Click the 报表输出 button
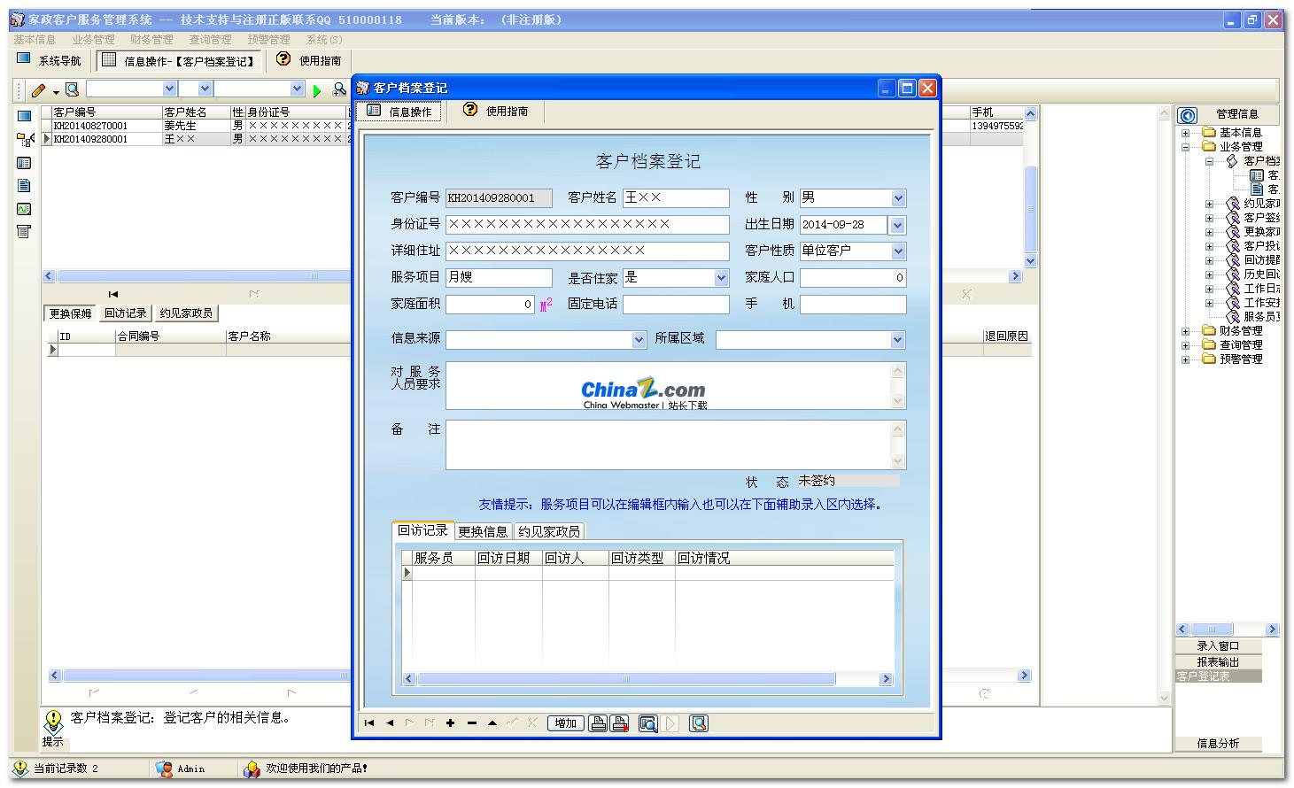 click(x=1219, y=661)
